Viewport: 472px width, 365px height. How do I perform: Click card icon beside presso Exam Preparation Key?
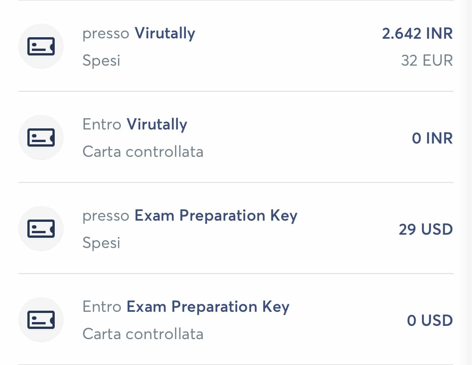coord(41,229)
